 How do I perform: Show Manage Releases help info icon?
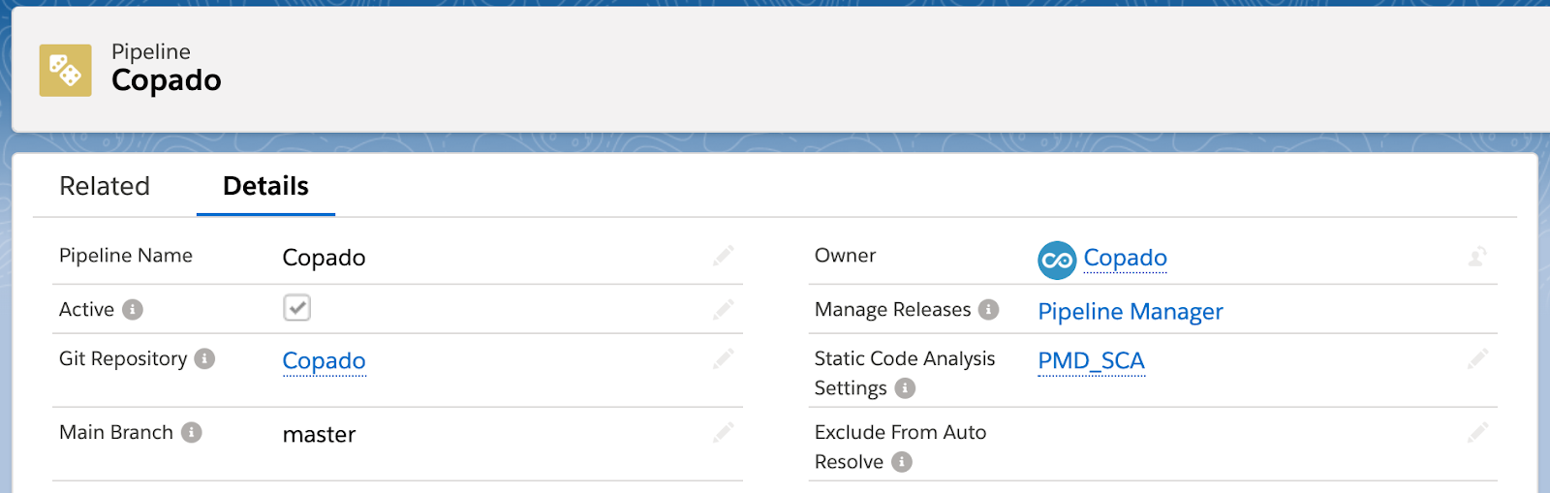tap(988, 310)
